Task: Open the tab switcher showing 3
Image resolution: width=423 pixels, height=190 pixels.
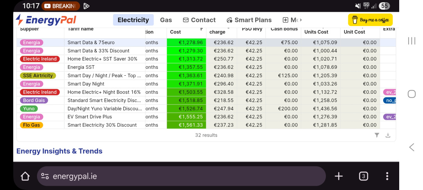Action: [363, 176]
